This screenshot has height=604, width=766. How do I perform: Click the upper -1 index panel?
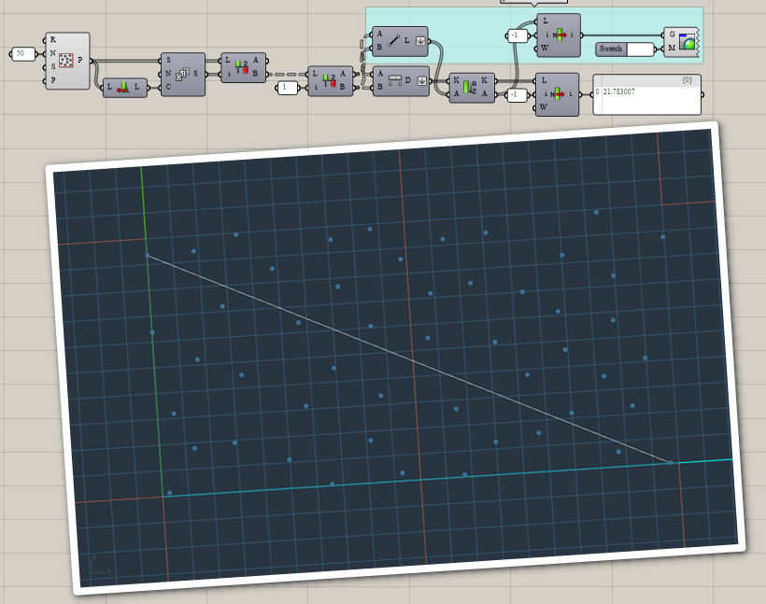point(517,35)
